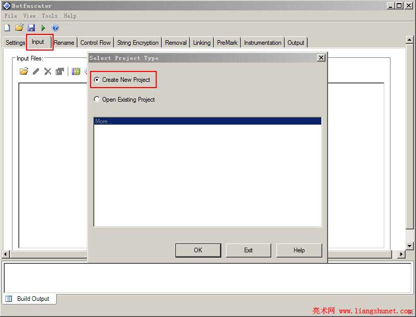Click horizontal scrollbar left arrow
The image size is (416, 317).
[x=6, y=254]
